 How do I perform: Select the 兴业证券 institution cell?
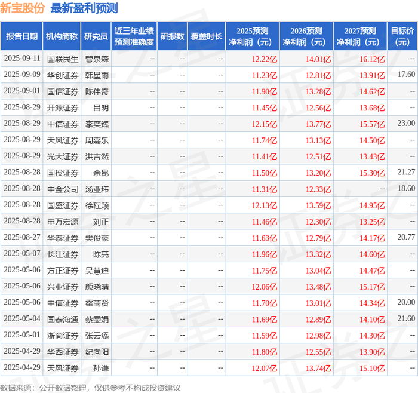point(63,287)
